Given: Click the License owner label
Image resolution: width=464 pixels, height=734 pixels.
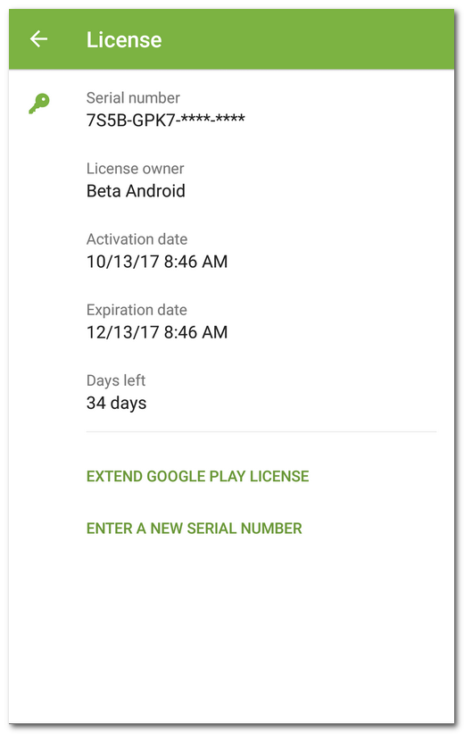Looking at the screenshot, I should point(135,169).
